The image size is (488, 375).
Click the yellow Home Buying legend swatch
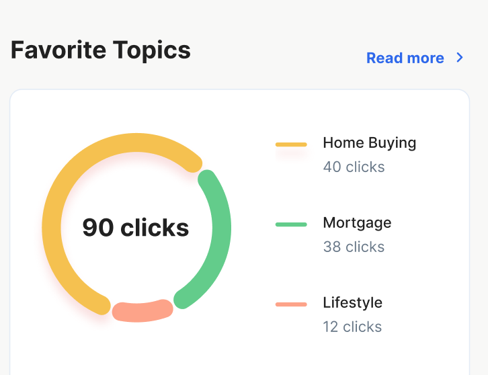pyautogui.click(x=291, y=144)
